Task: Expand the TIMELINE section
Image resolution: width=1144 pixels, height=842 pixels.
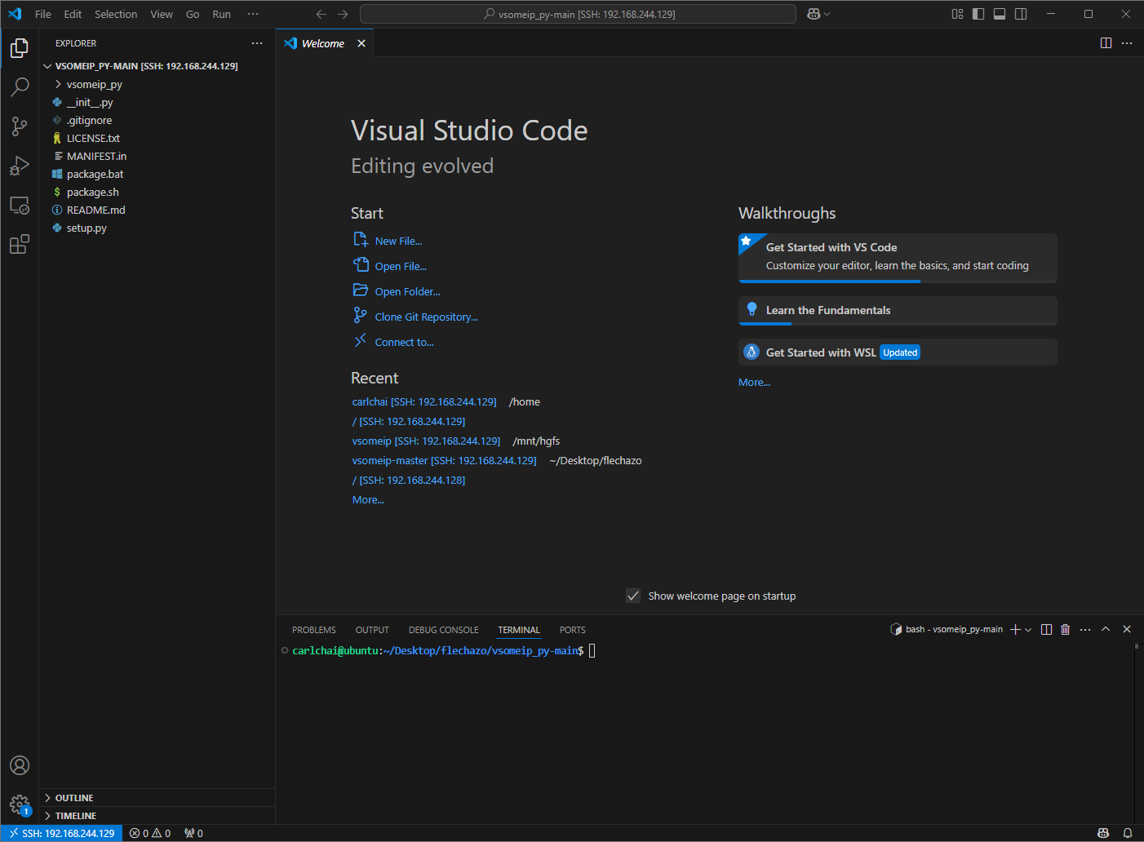Action: click(x=157, y=816)
